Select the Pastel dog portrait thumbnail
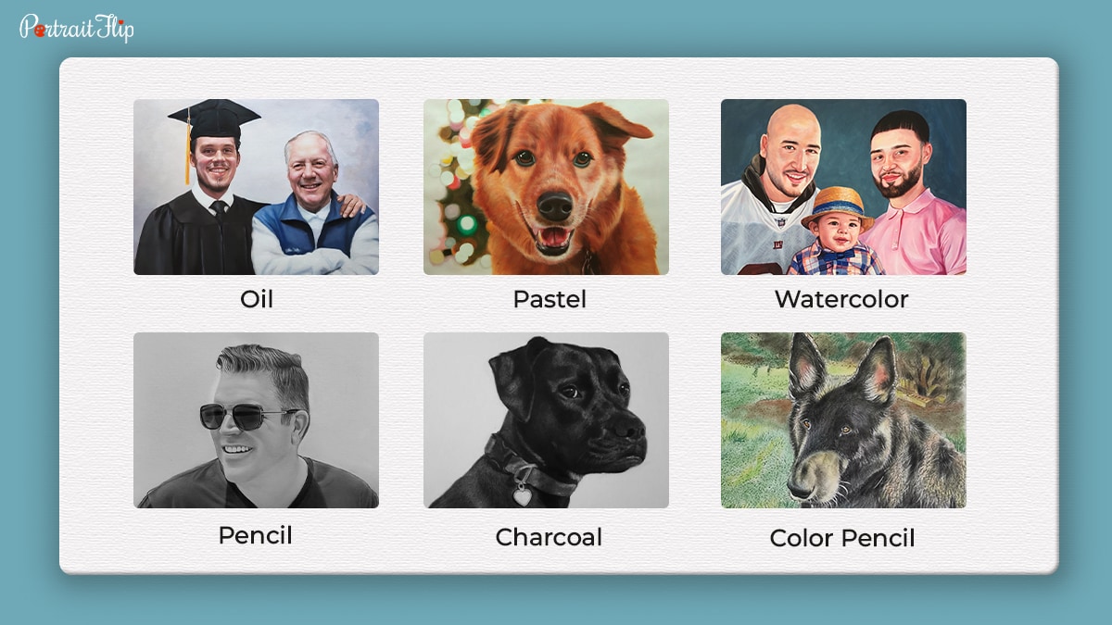 coord(546,187)
